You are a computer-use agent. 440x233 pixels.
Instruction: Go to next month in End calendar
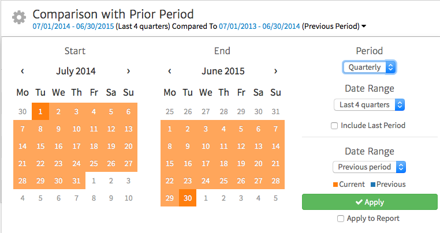[x=275, y=72]
